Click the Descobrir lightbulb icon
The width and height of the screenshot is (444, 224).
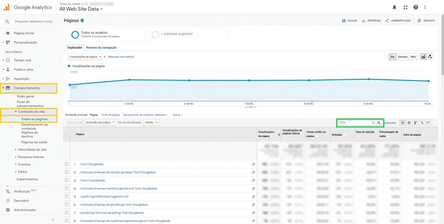coord(8,201)
